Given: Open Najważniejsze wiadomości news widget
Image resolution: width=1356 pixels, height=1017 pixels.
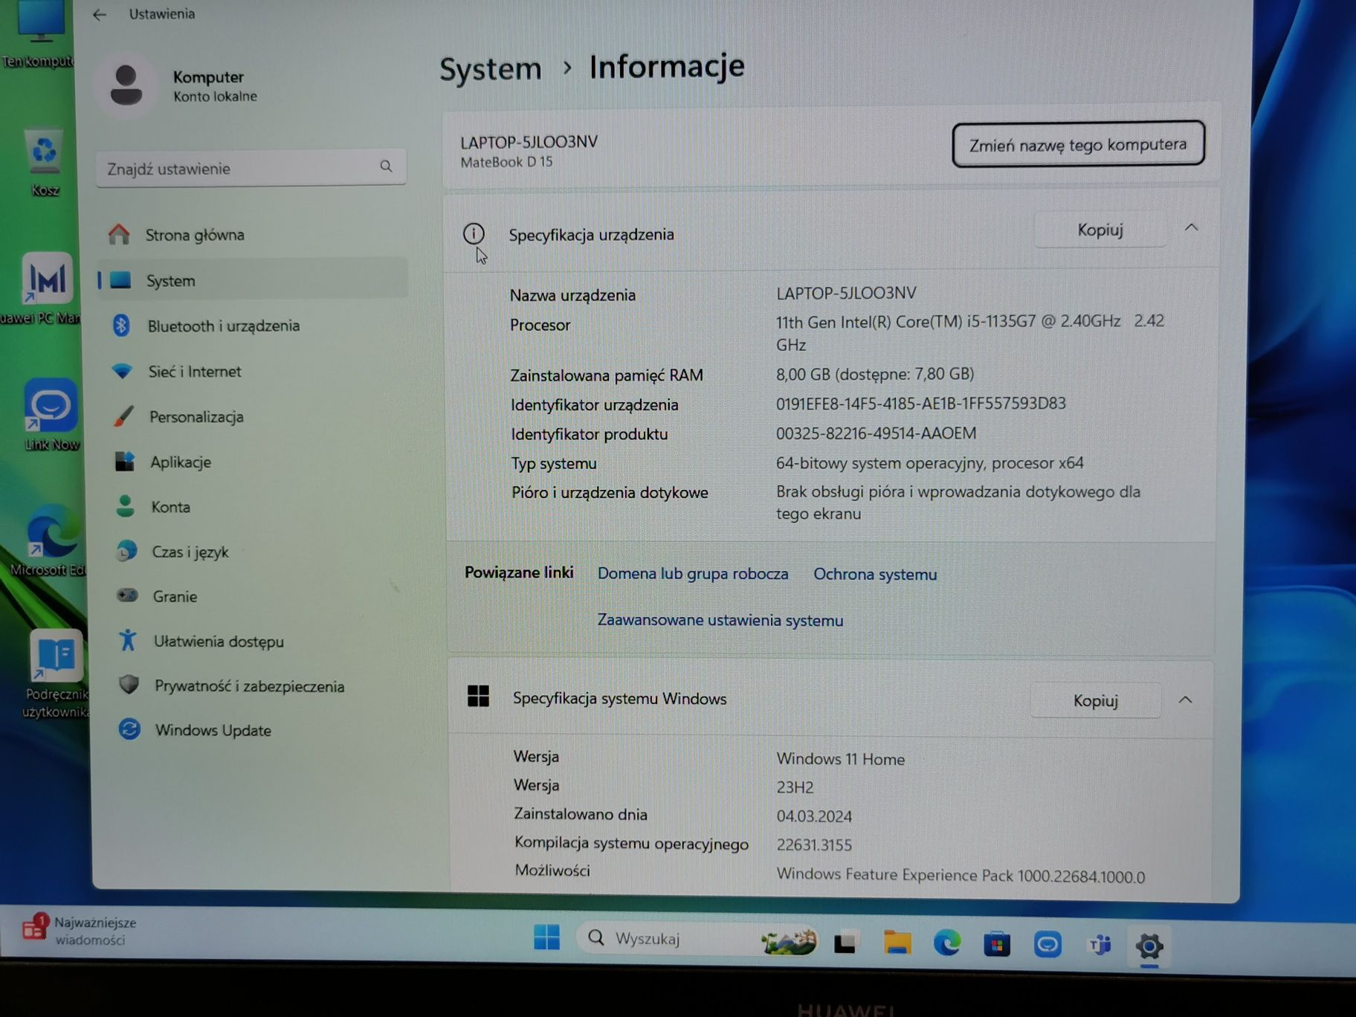Looking at the screenshot, I should [x=79, y=930].
